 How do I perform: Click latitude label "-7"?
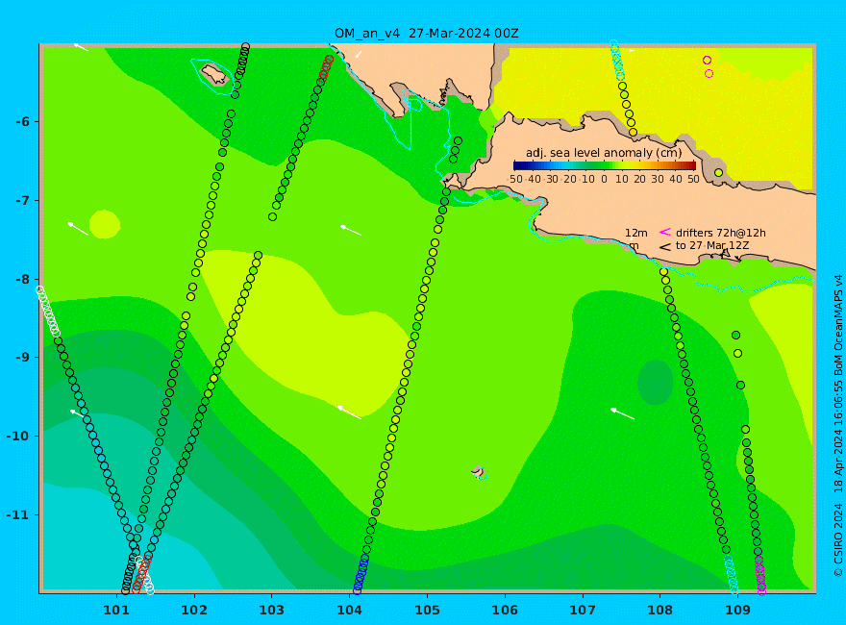pyautogui.click(x=23, y=201)
